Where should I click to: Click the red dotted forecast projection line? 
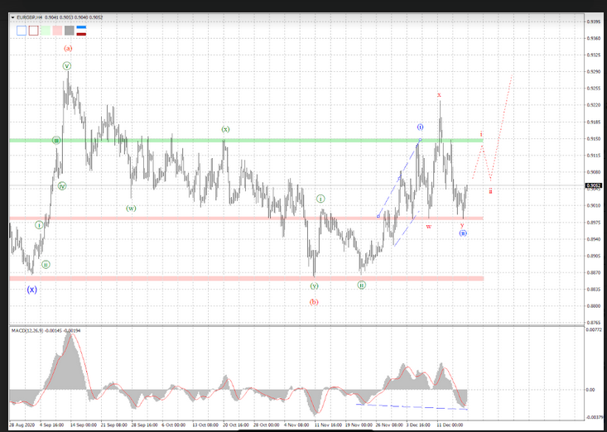[x=502, y=107]
